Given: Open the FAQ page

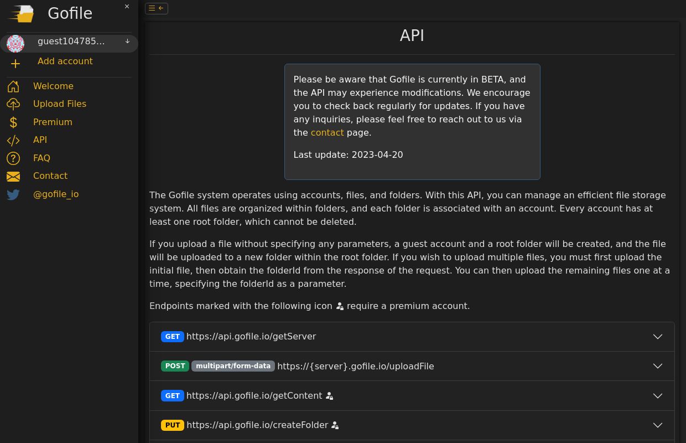Looking at the screenshot, I should pyautogui.click(x=41, y=158).
